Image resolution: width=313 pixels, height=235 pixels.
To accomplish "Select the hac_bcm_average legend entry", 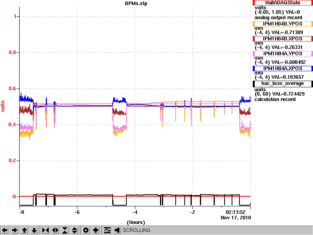I will point(282,83).
